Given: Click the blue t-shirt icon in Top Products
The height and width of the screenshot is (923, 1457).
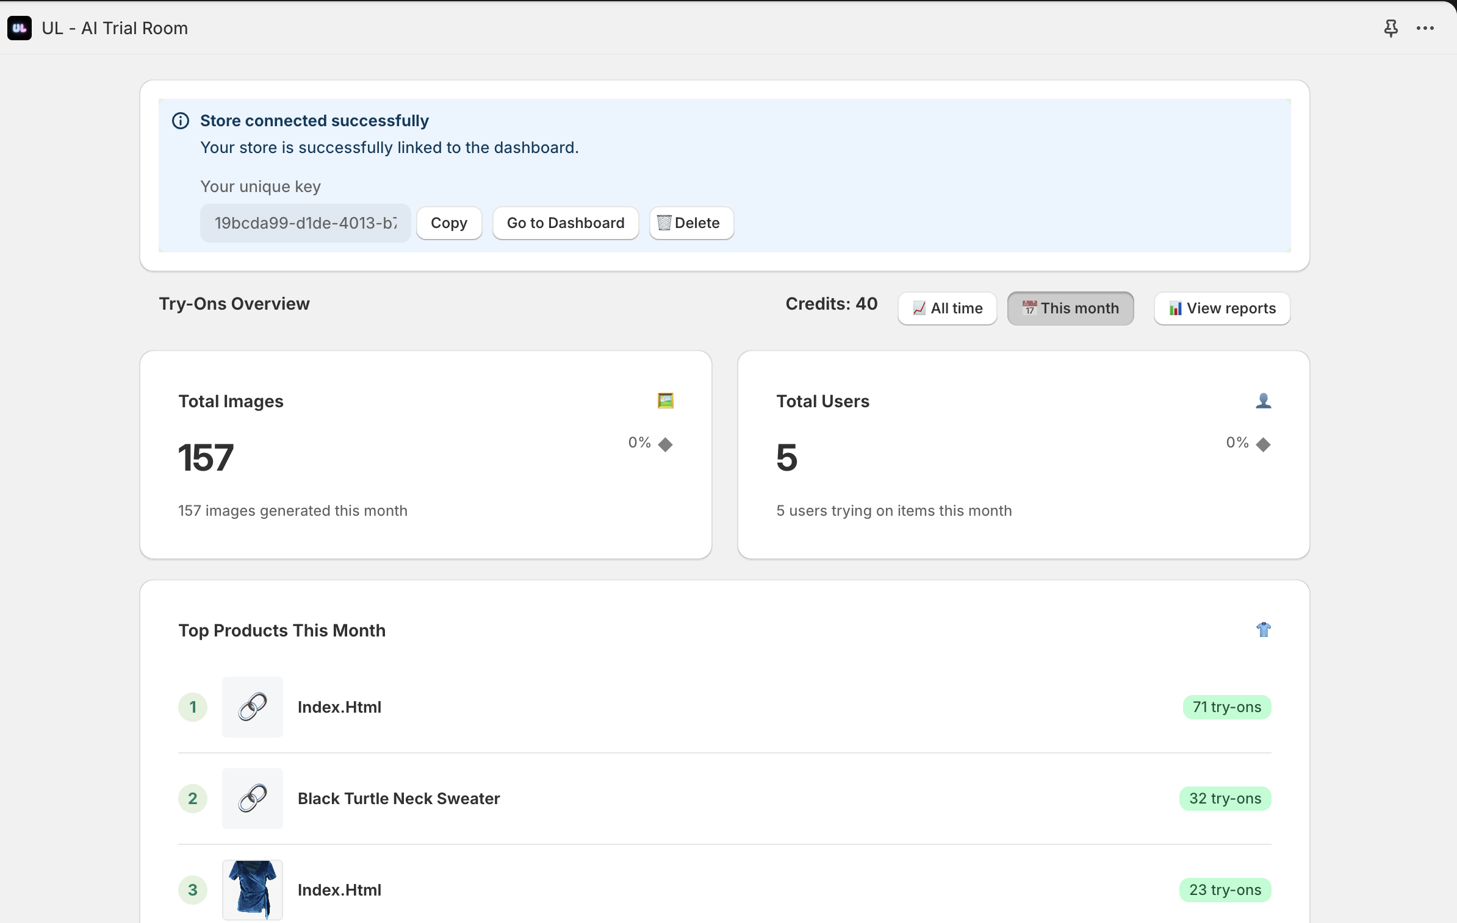Looking at the screenshot, I should click(1263, 630).
